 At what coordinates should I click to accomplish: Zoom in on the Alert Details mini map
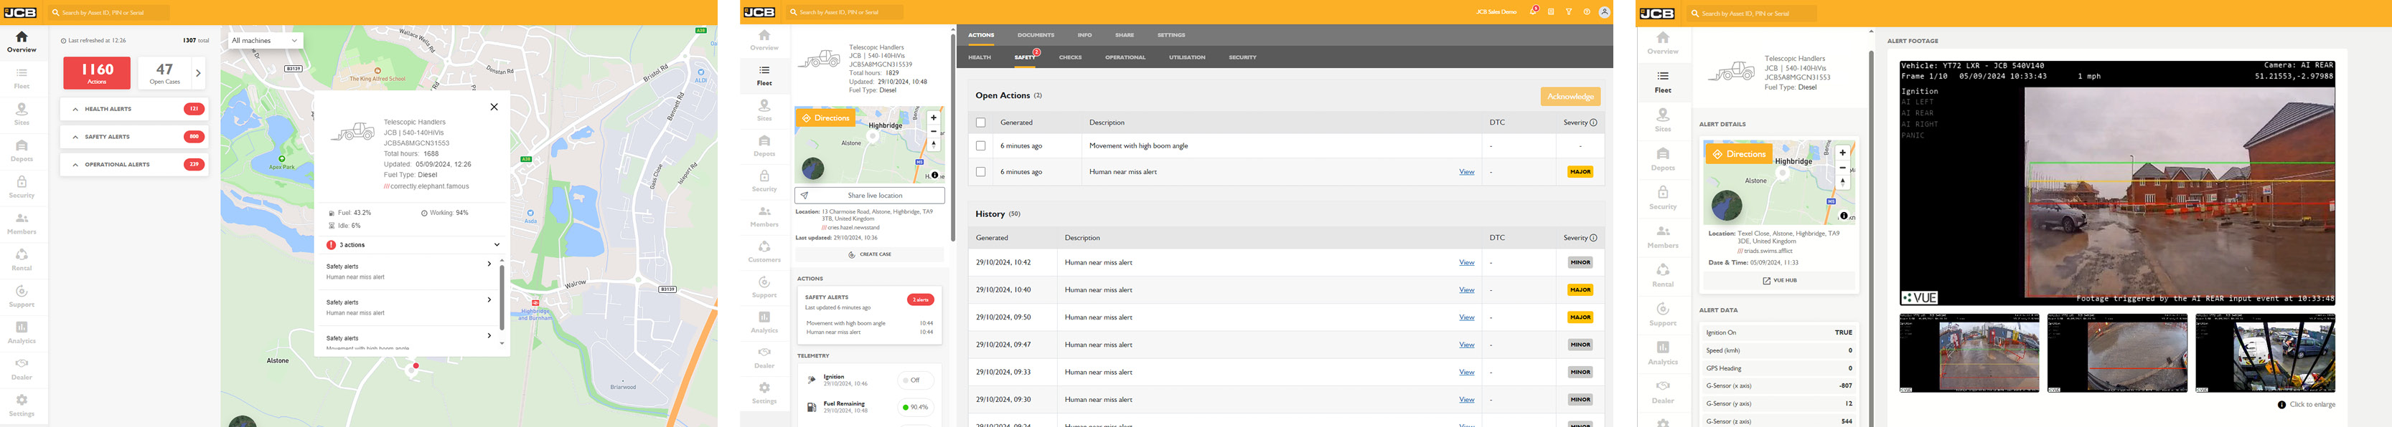(1842, 153)
